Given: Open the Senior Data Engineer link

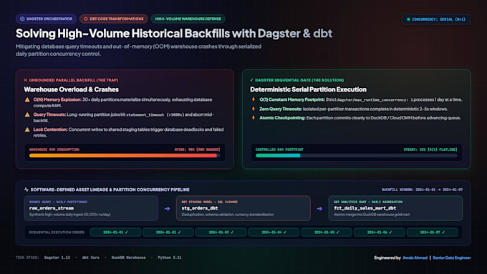Looking at the screenshot, I should [x=452, y=258].
